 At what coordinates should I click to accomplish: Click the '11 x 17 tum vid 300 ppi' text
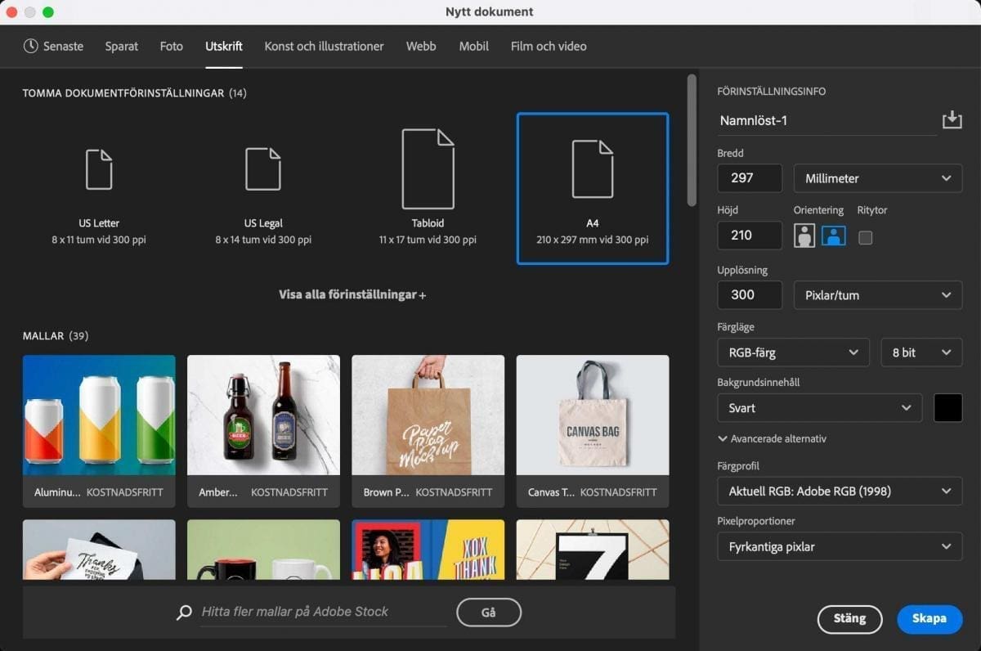[x=428, y=240]
